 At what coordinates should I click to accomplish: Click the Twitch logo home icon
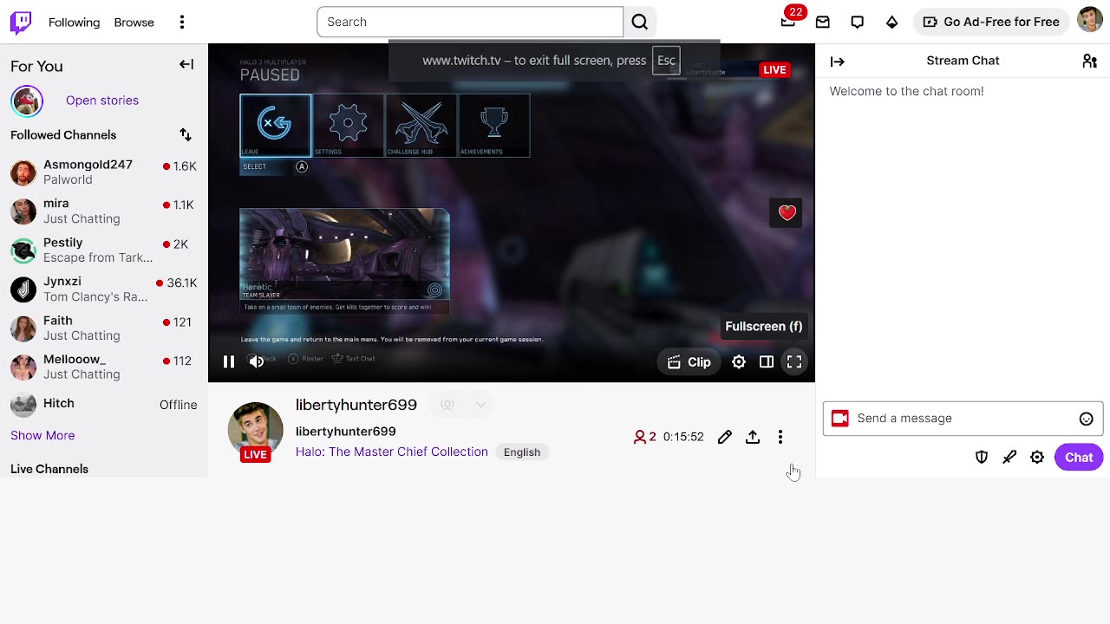[x=21, y=22]
